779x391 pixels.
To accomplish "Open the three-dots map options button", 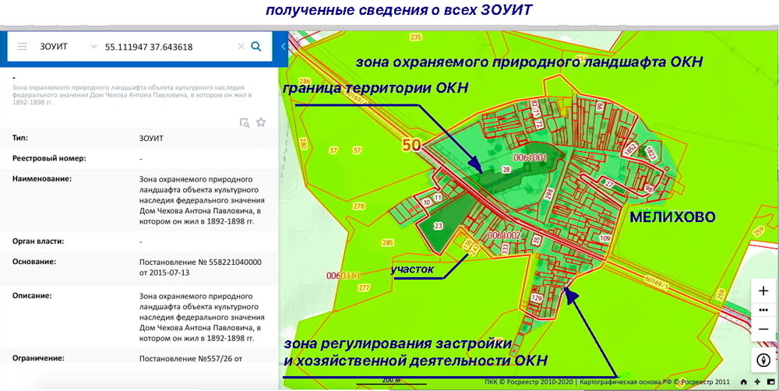I will (x=763, y=310).
